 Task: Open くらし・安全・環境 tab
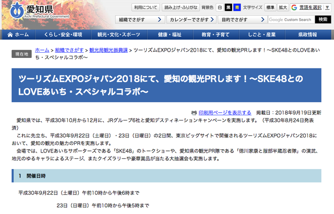click(63, 34)
